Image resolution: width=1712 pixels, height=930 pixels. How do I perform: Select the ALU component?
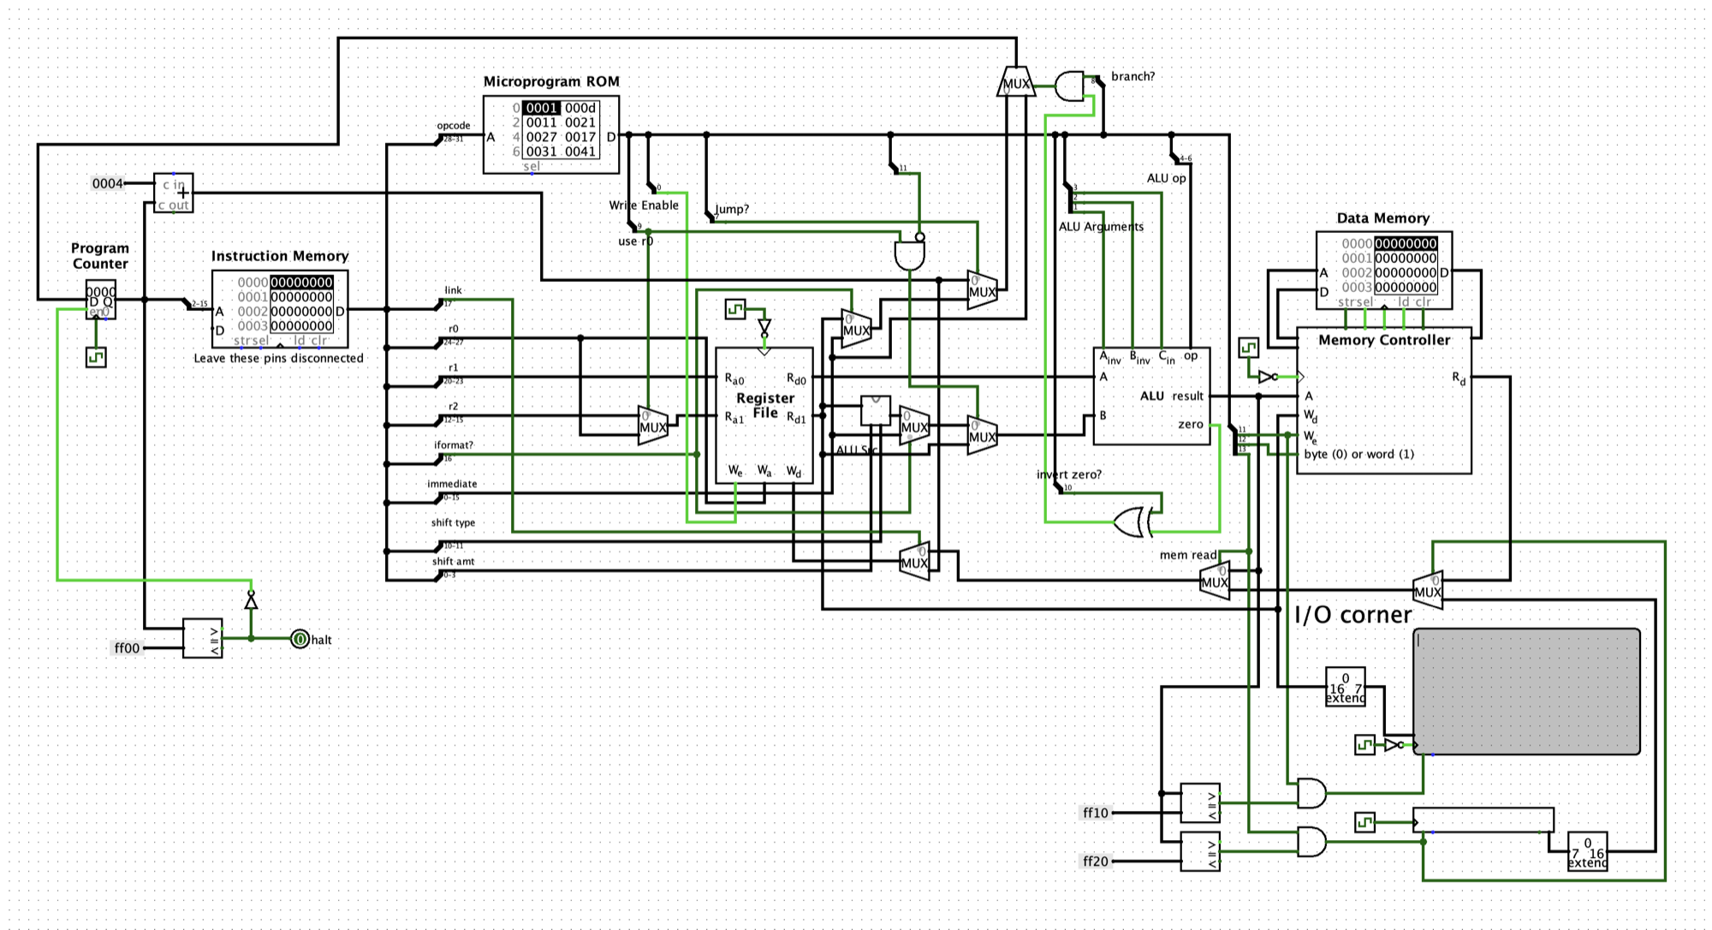tap(1152, 396)
